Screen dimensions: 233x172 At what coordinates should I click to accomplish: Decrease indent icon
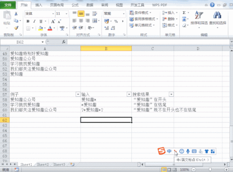point(75,28)
